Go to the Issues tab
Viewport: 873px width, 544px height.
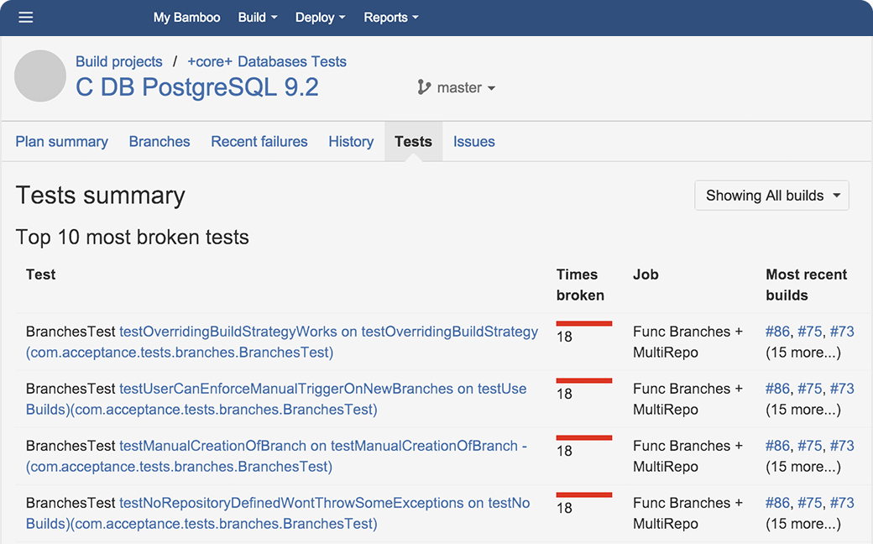473,141
